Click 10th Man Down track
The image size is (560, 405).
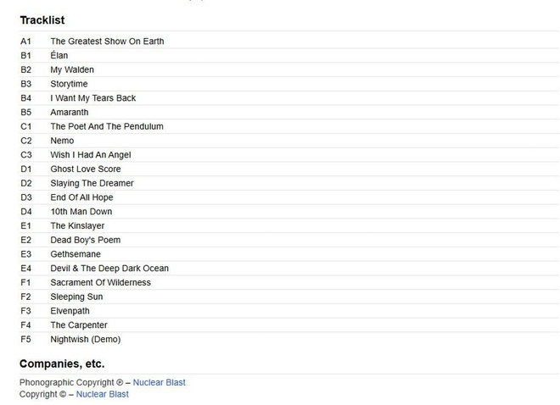81,212
